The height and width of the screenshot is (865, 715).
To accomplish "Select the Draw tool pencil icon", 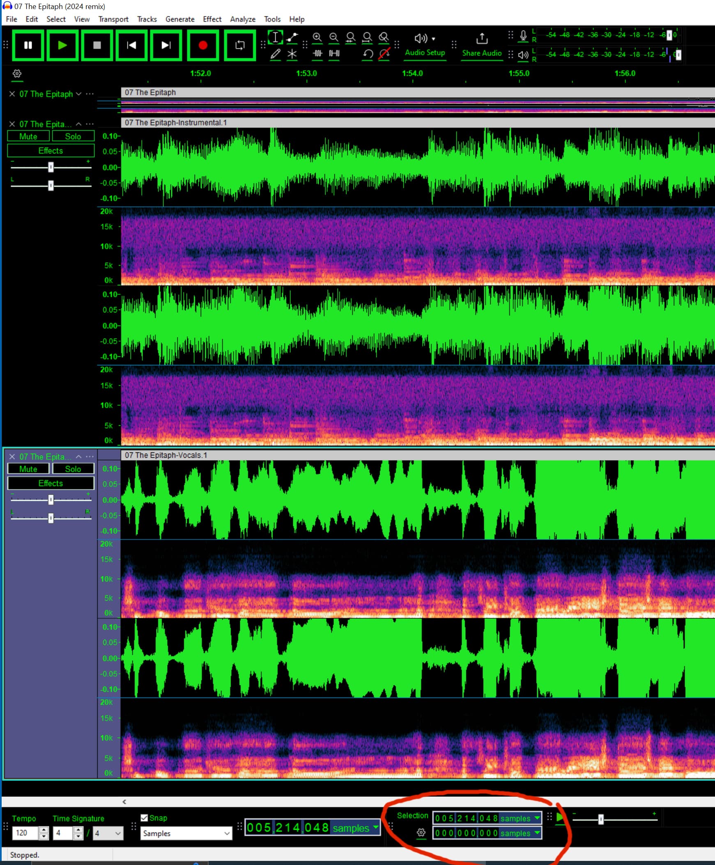I will coord(276,53).
